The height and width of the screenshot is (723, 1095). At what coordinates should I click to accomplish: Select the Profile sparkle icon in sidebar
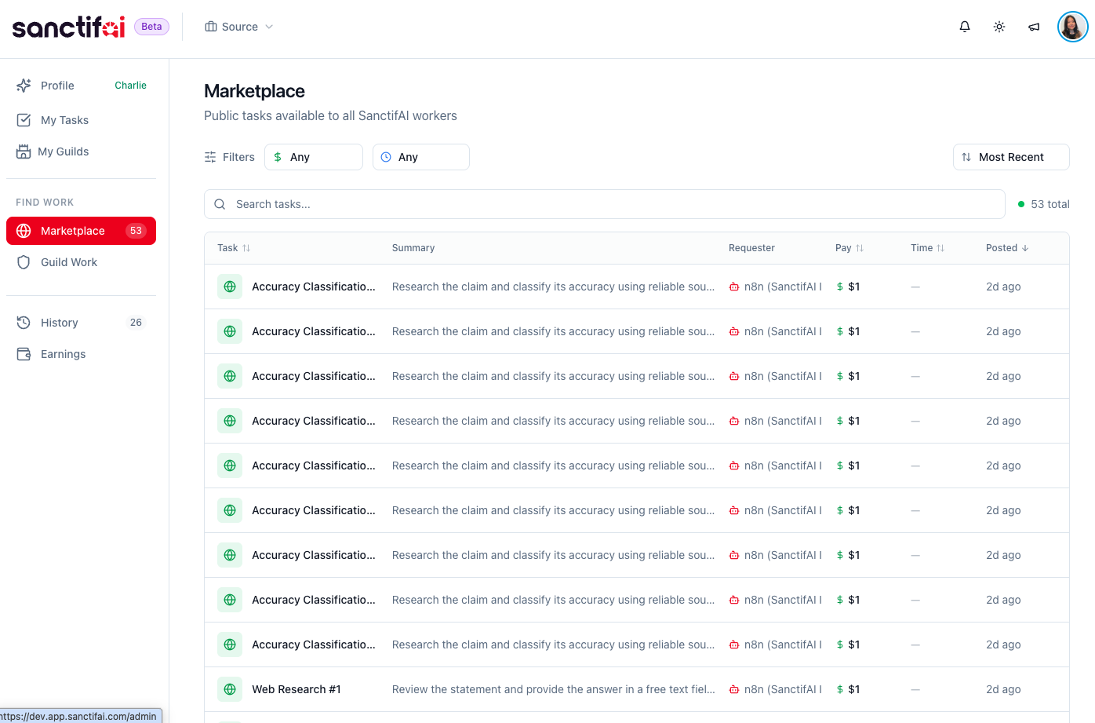24,85
